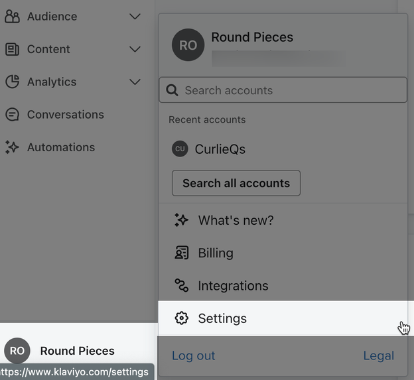The image size is (414, 380).
Task: Select Integrations in the account menu
Action: tap(233, 286)
